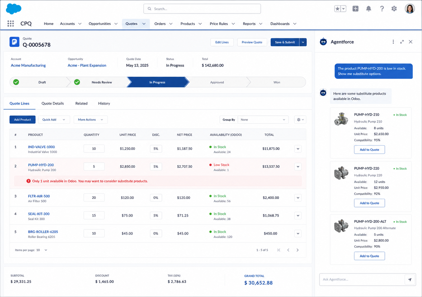Screen dimensions: 422x297
Task: Add PUMP-HYD-210 to the quote
Action: [x=369, y=150]
